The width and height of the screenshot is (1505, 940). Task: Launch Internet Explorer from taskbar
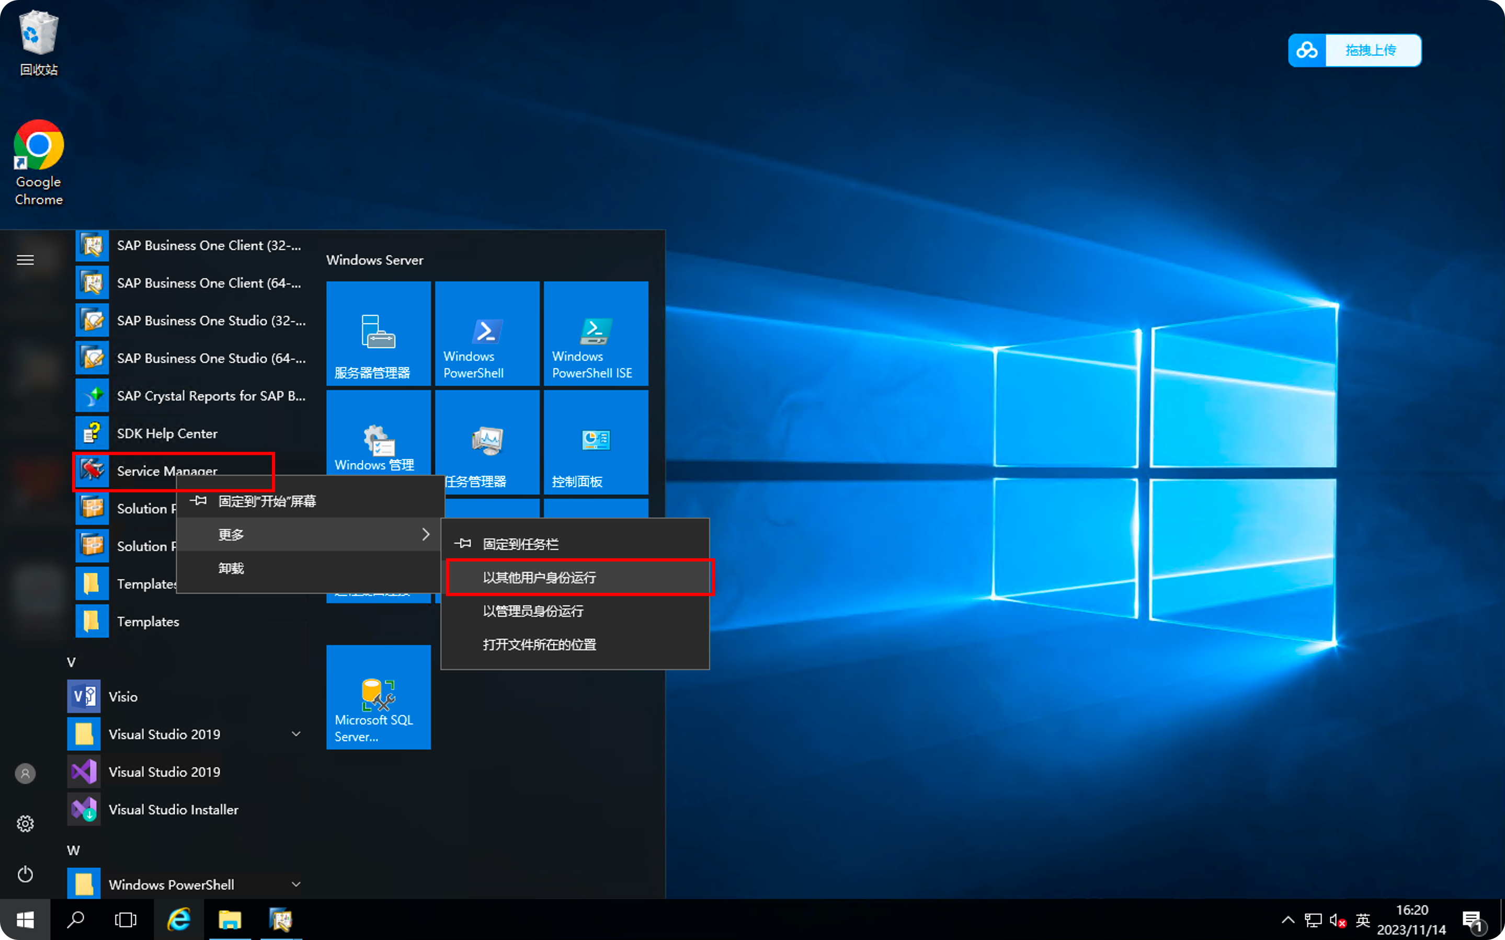(x=179, y=920)
